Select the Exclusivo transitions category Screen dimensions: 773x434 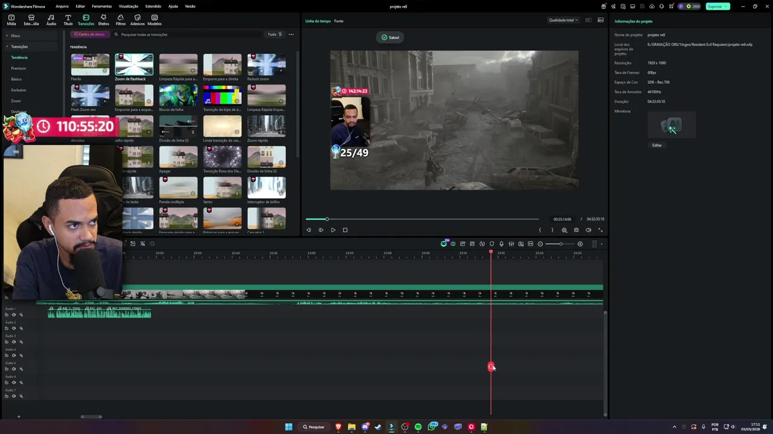[18, 90]
